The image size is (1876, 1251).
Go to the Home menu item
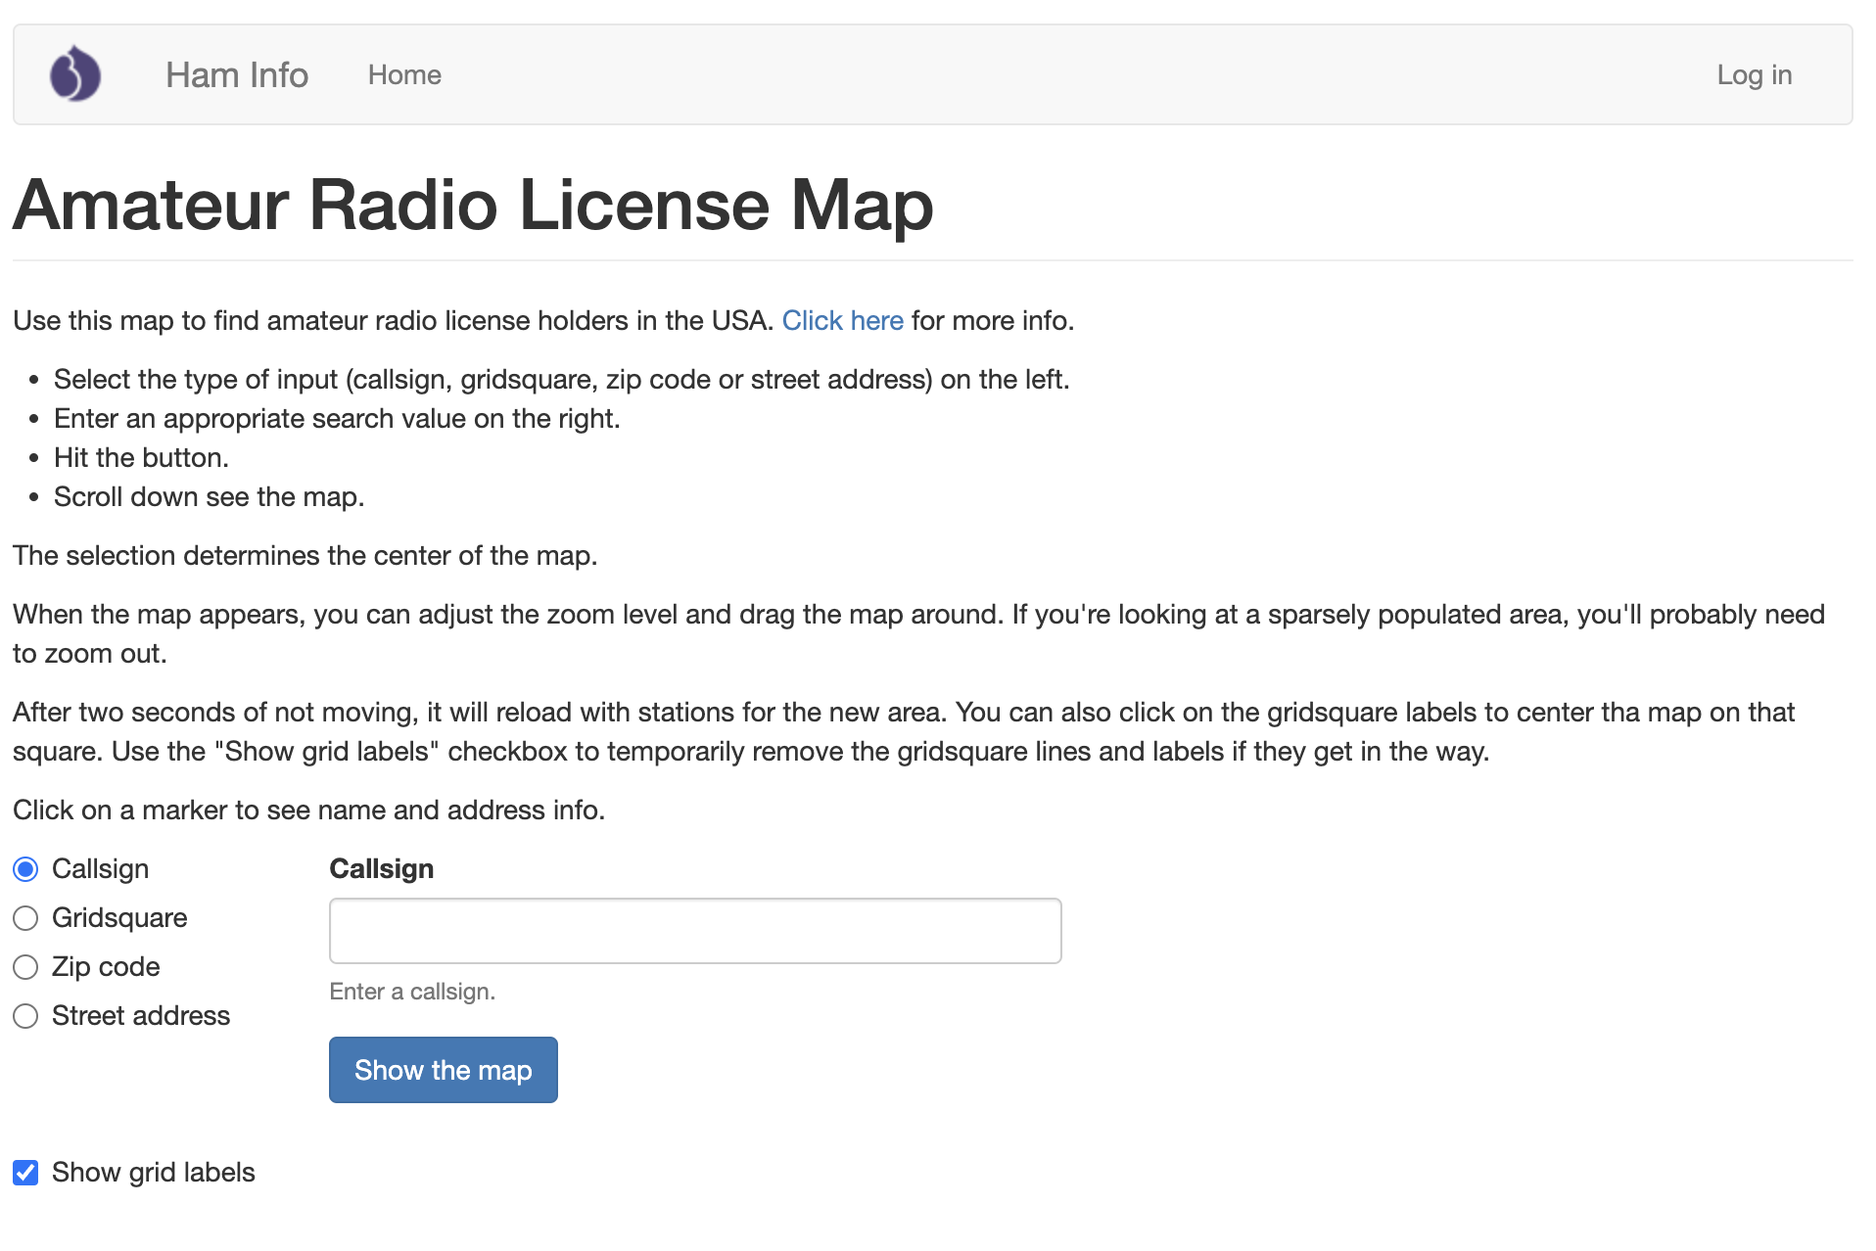coord(404,74)
